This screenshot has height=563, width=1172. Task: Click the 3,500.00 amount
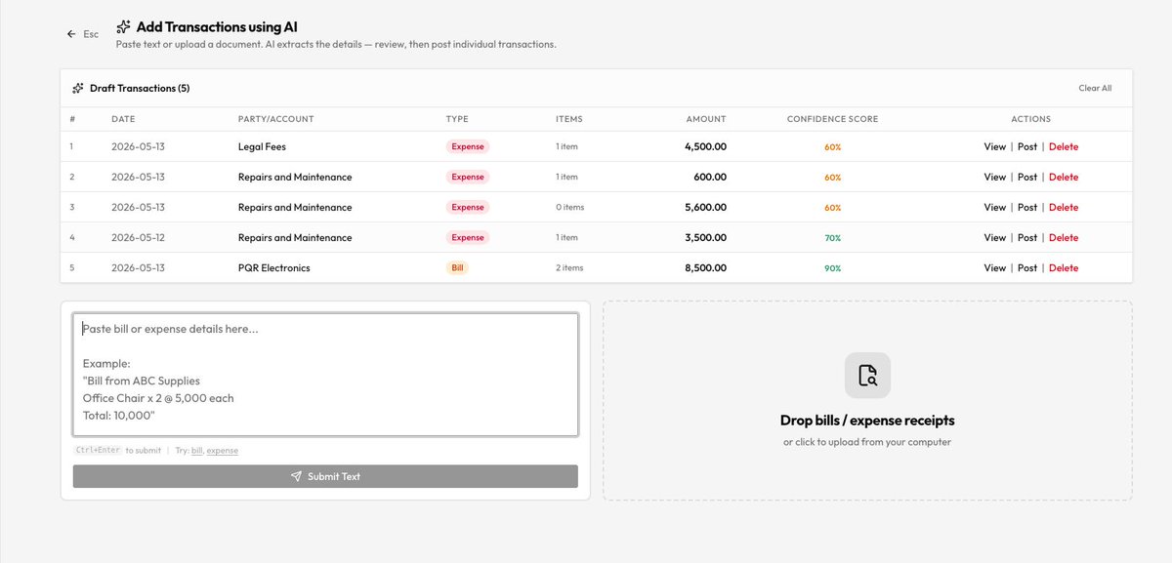tap(705, 237)
